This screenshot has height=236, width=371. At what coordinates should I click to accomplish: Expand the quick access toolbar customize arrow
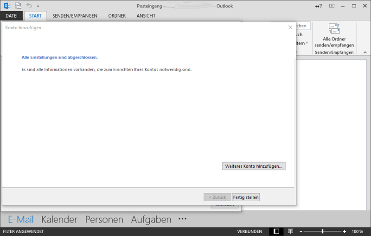tap(38, 6)
